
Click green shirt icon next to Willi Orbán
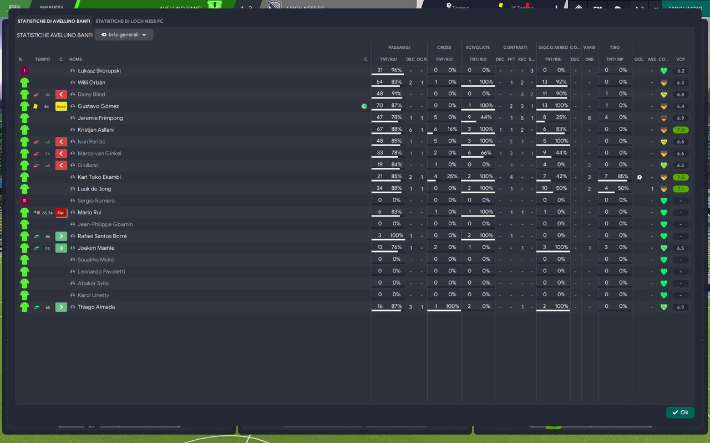pyautogui.click(x=24, y=83)
